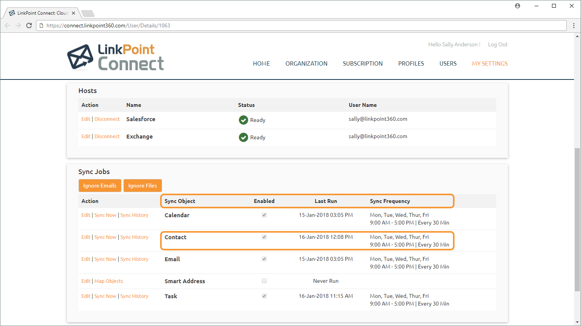Click the page info icon in address bar
Screen dimensions: 581x326
point(42,25)
